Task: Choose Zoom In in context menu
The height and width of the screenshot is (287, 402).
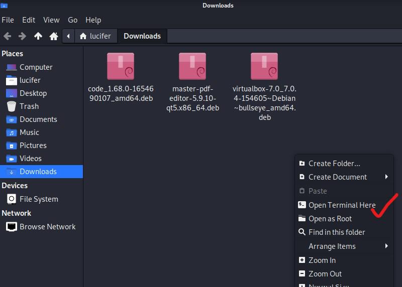Action: 344,260
